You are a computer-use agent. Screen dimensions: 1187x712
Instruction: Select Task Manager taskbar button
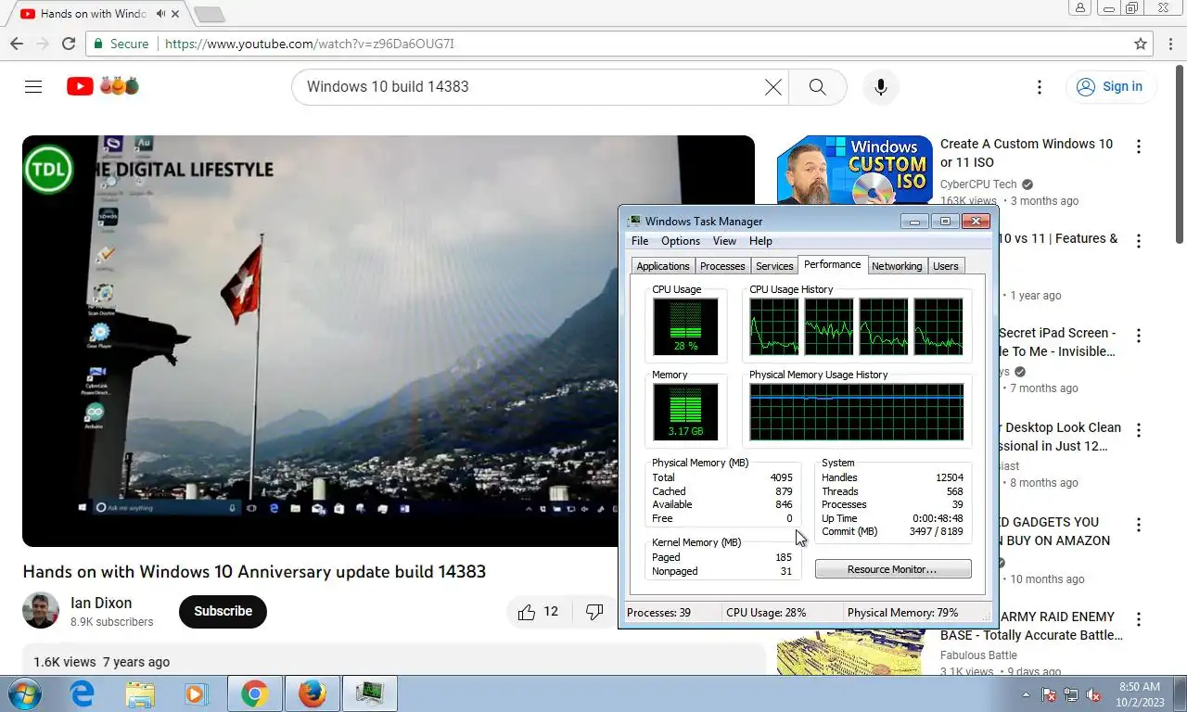point(370,693)
